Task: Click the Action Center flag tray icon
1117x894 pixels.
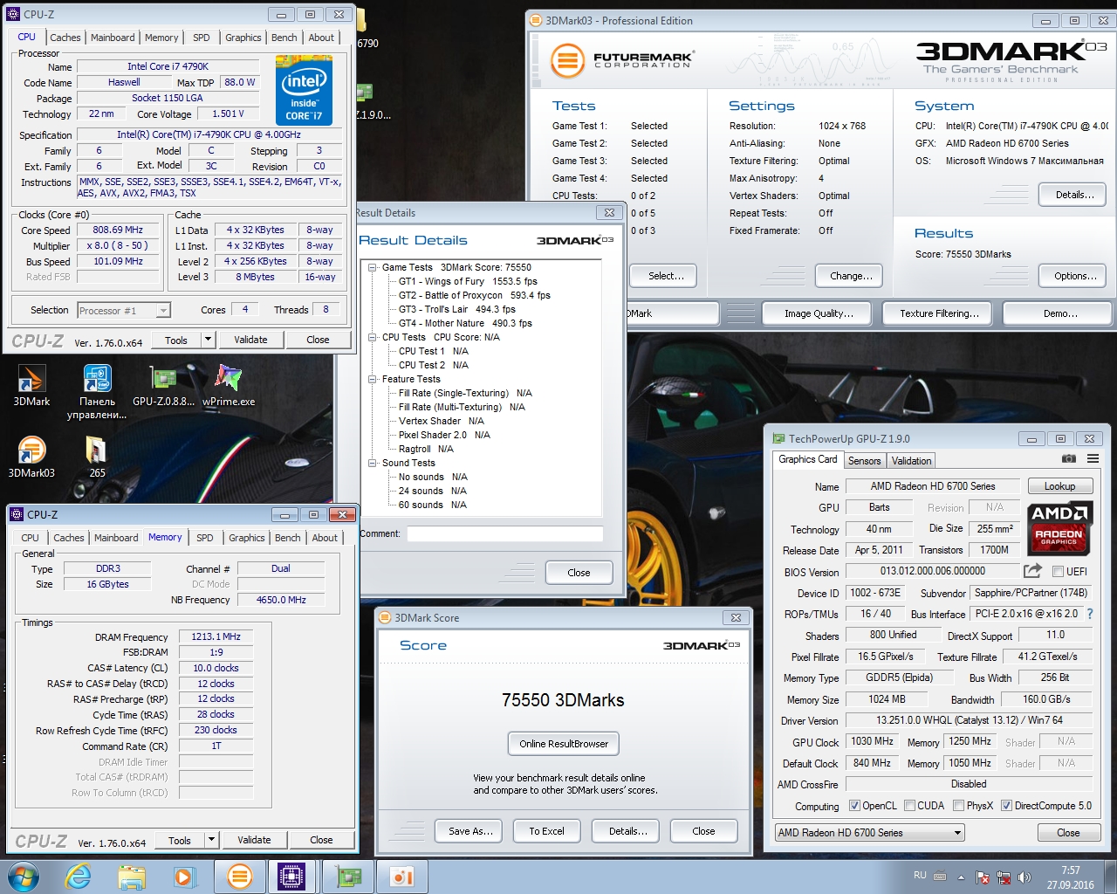Action: [983, 877]
